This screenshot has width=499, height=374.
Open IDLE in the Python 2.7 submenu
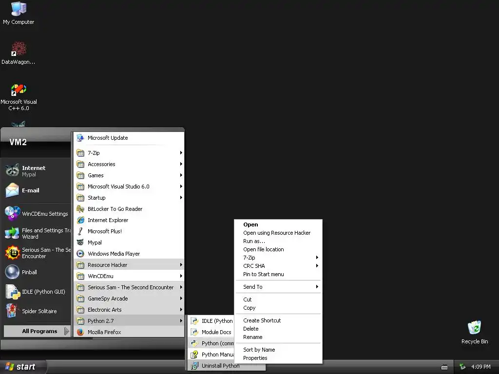tap(212, 321)
